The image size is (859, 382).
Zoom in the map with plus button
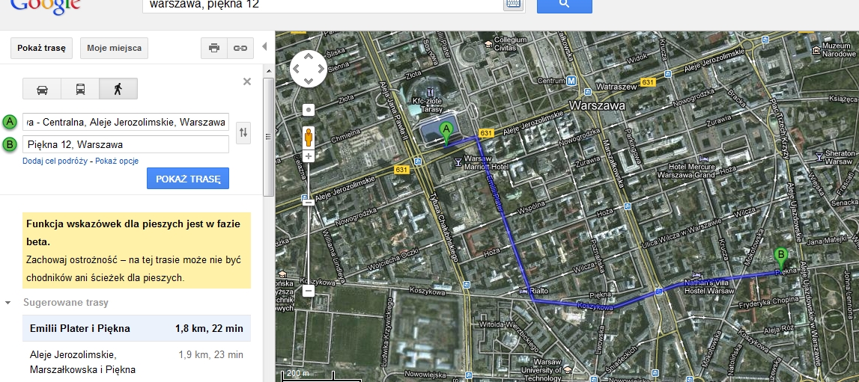coord(309,157)
